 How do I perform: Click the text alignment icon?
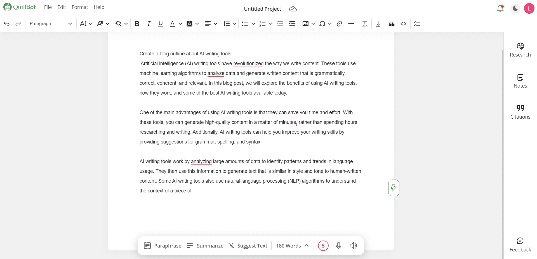208,24
